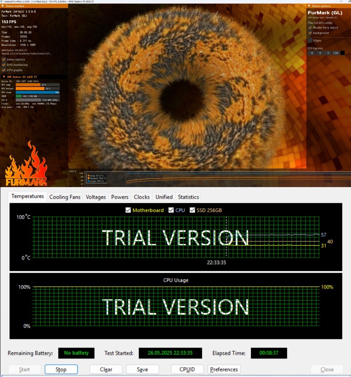Screen dimensions: 351x377
Task: Click the FurMark app icon in title bar
Action: click(x=2, y=1)
